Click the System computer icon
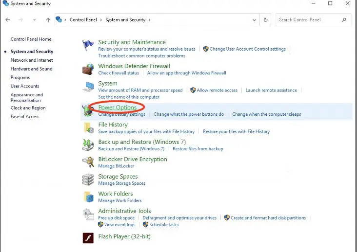 (x=88, y=87)
